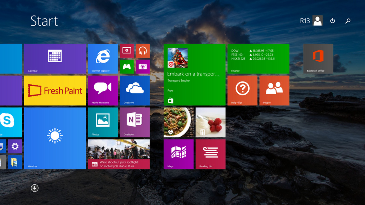
Task: Launch Fresh Paint tile
Action: pos(55,90)
